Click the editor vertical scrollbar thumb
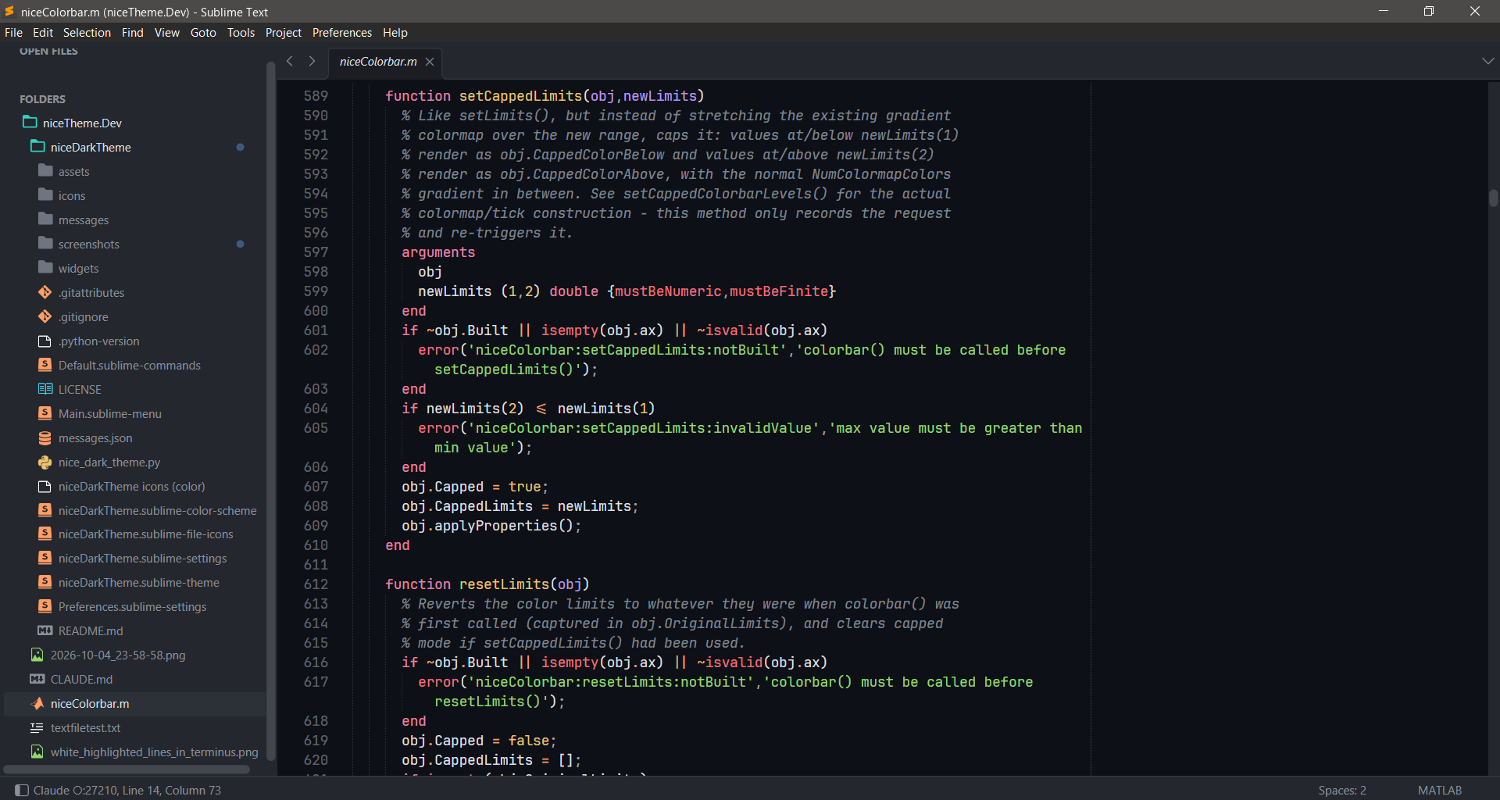1500x800 pixels. (1493, 198)
